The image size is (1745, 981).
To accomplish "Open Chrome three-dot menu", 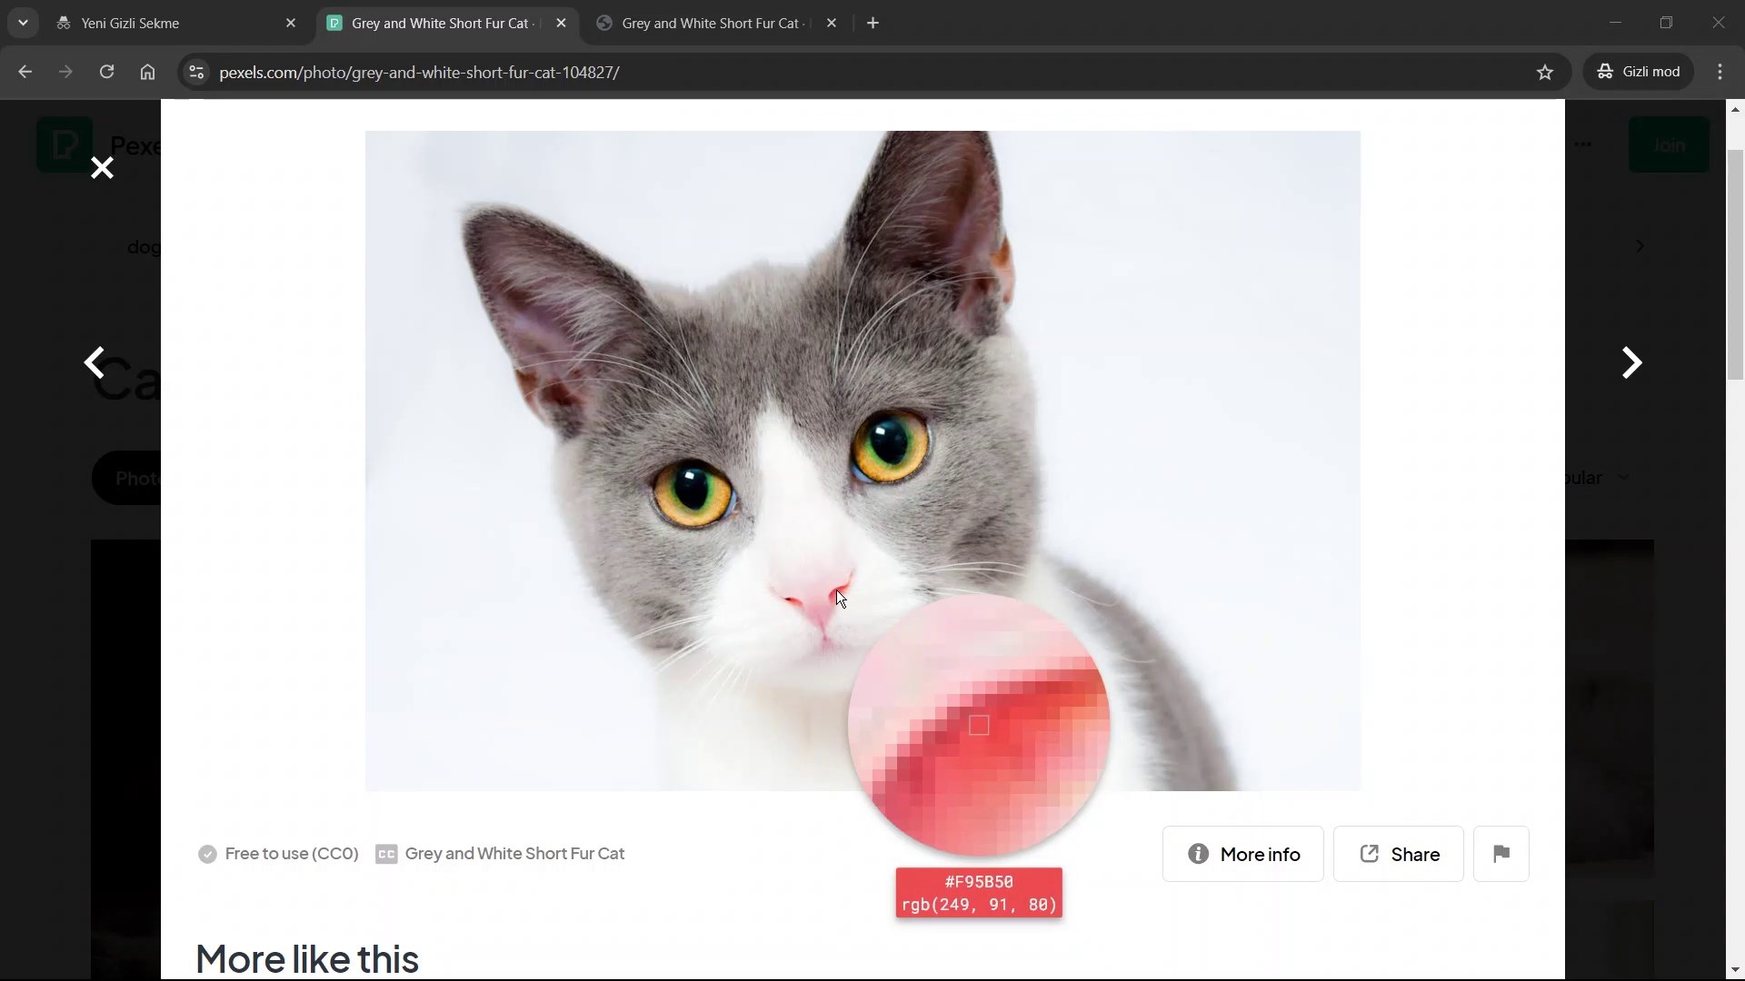I will pos(1720,72).
